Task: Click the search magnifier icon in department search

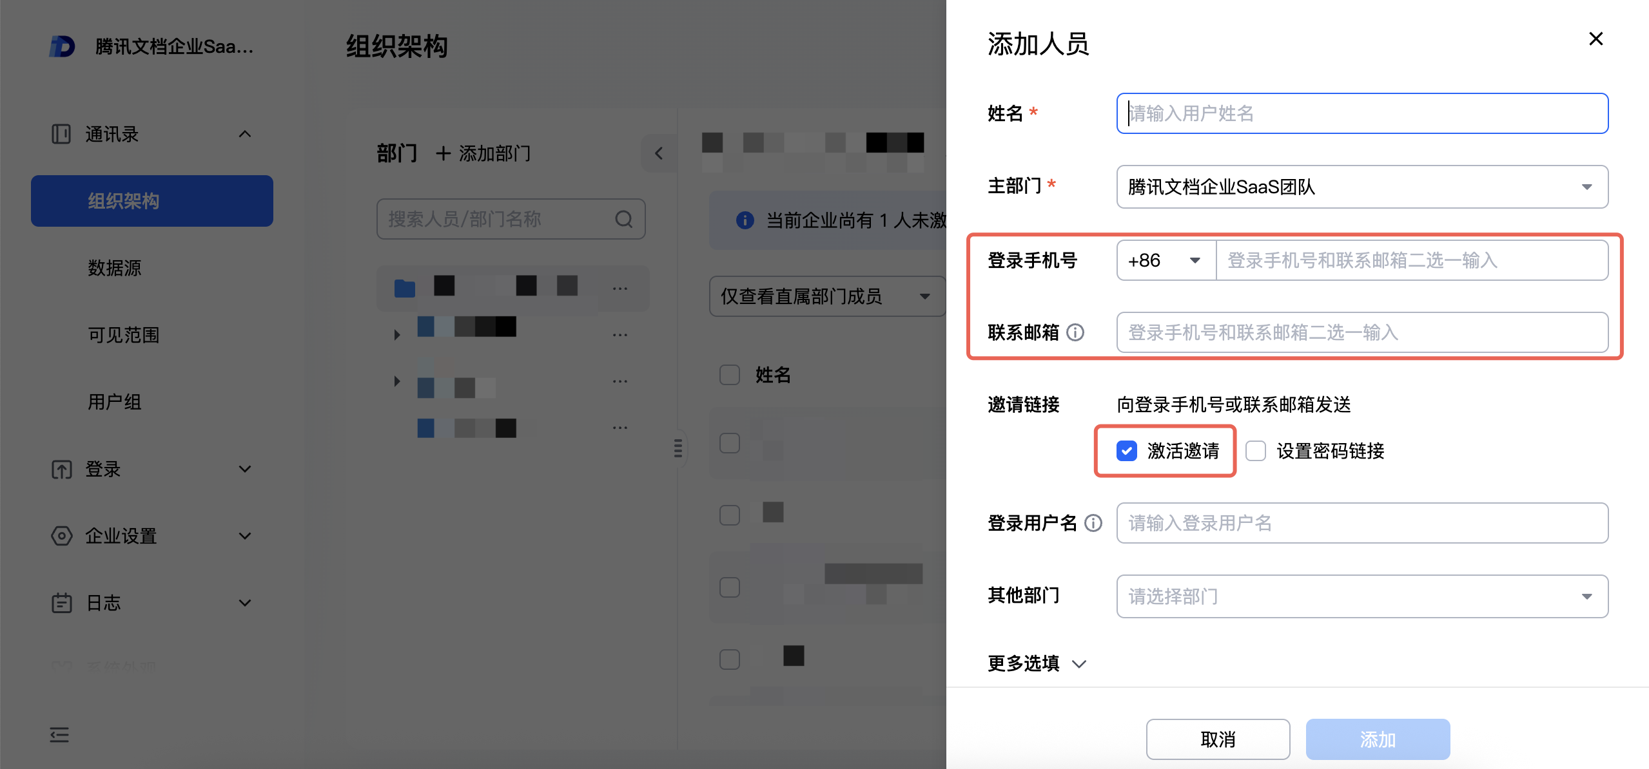Action: coord(623,219)
